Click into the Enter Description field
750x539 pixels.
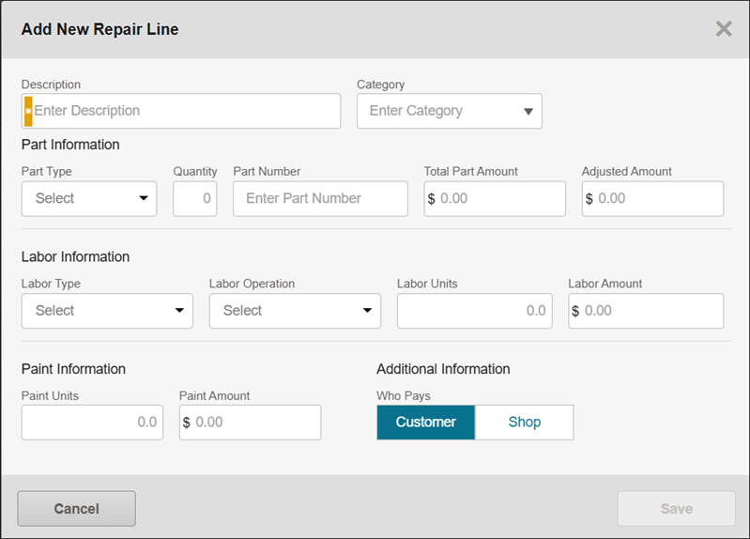click(186, 111)
